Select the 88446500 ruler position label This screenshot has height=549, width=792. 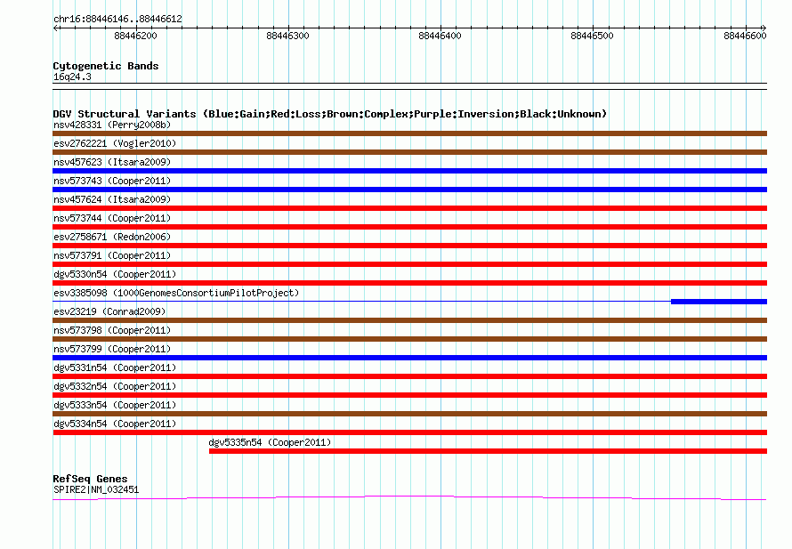[x=592, y=36]
